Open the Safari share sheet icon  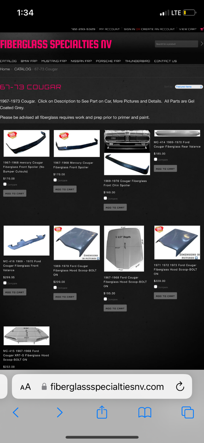(102, 412)
